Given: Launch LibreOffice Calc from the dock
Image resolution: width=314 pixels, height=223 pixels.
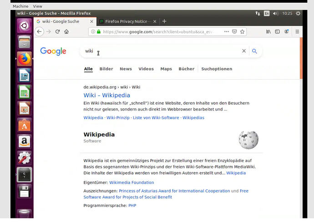Looking at the screenshot, I should [x=24, y=92].
